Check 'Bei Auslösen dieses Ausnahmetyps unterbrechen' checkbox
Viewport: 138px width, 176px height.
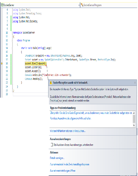pyautogui.click(x=52, y=145)
